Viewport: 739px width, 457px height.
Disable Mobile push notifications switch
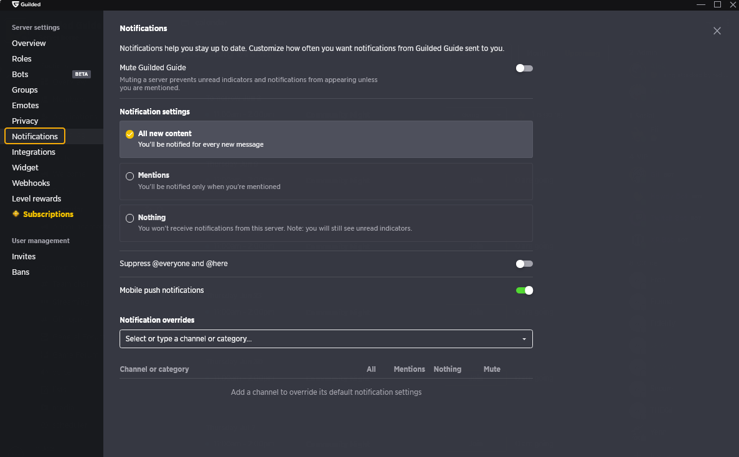(x=524, y=290)
